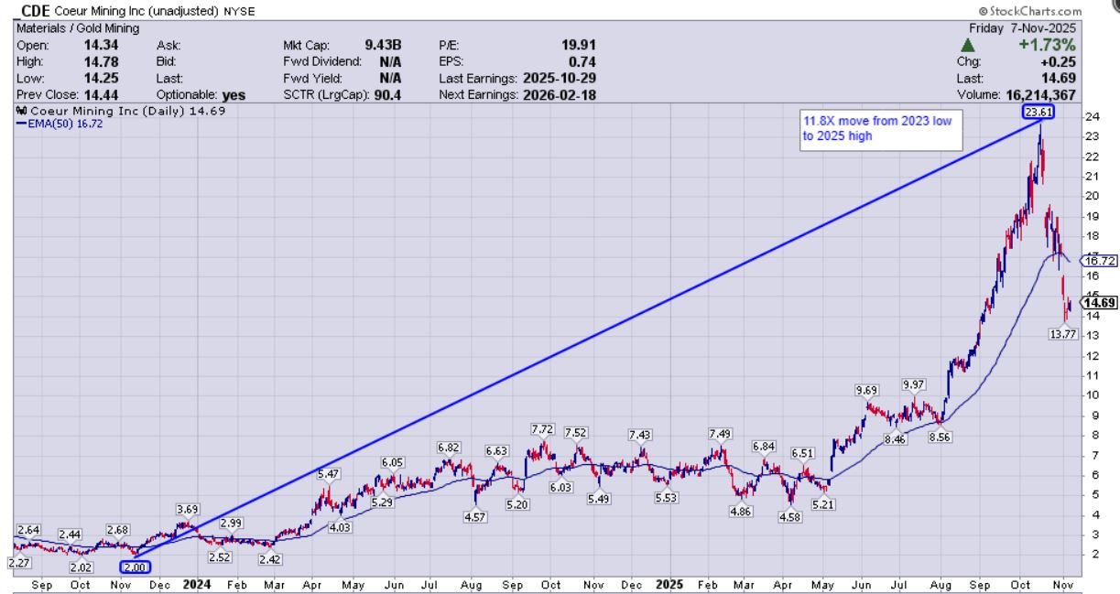Click the 24 gridline label on price axis
The image size is (1120, 594).
pos(1091,117)
